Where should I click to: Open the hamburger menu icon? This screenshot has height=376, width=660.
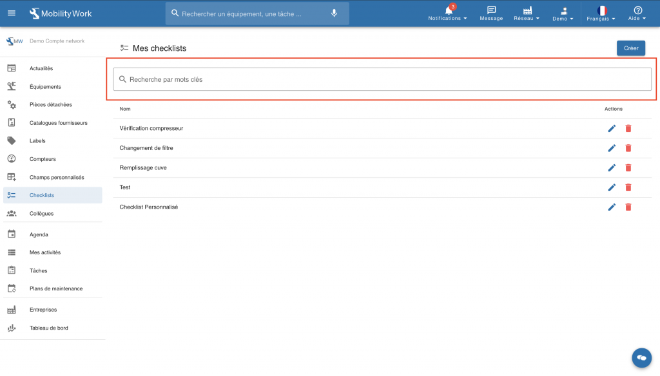tap(12, 13)
